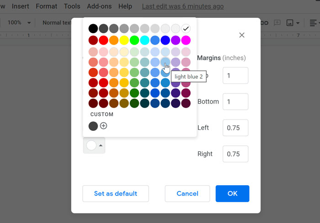
Task: Pick the magenta color swatch
Action: point(186,40)
